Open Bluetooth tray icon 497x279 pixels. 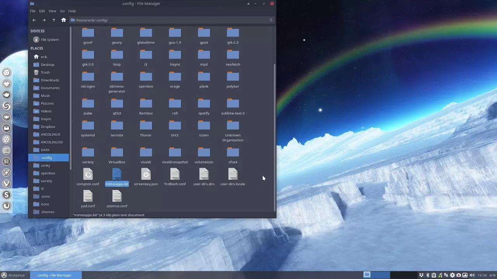[427, 275]
